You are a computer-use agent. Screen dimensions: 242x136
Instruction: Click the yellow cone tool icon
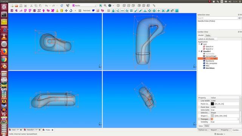point(57,11)
